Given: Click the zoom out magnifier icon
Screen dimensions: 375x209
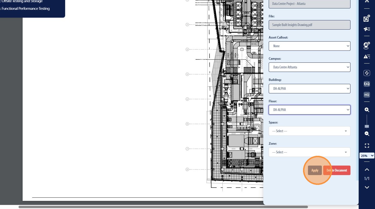Looking at the screenshot, I should pyautogui.click(x=367, y=134).
